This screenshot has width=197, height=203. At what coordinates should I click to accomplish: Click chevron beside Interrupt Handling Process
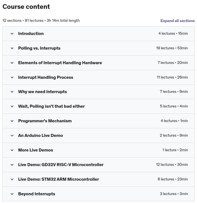12,77
